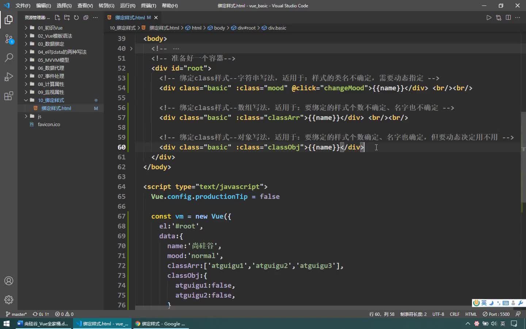The height and width of the screenshot is (329, 526).
Task: Unfold the collapsed comment at line 40
Action: click(131, 48)
